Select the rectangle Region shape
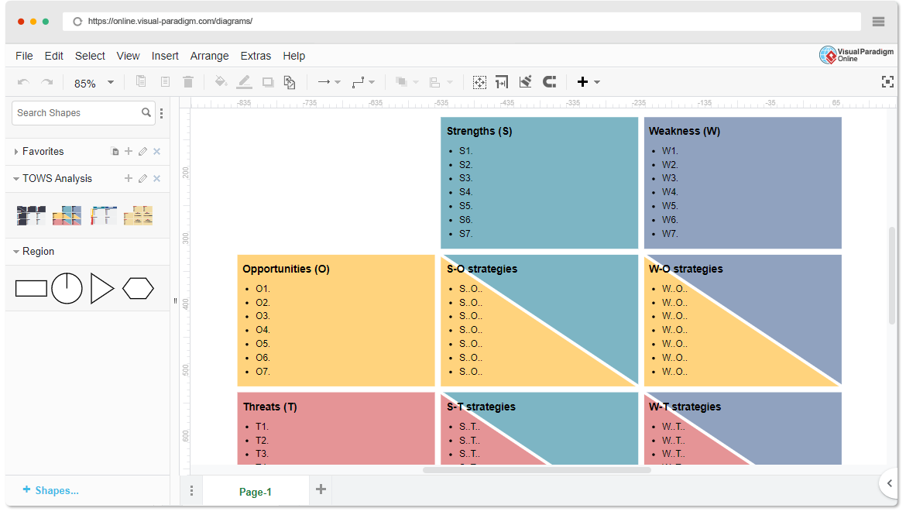The height and width of the screenshot is (515, 906). coord(31,288)
